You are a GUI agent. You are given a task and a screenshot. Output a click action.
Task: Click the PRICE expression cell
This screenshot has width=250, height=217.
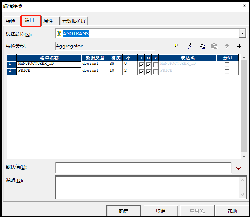click(187, 71)
